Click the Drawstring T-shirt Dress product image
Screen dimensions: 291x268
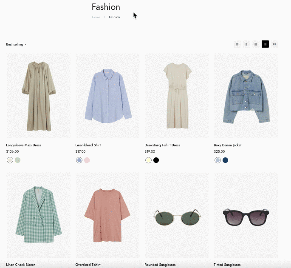177,95
